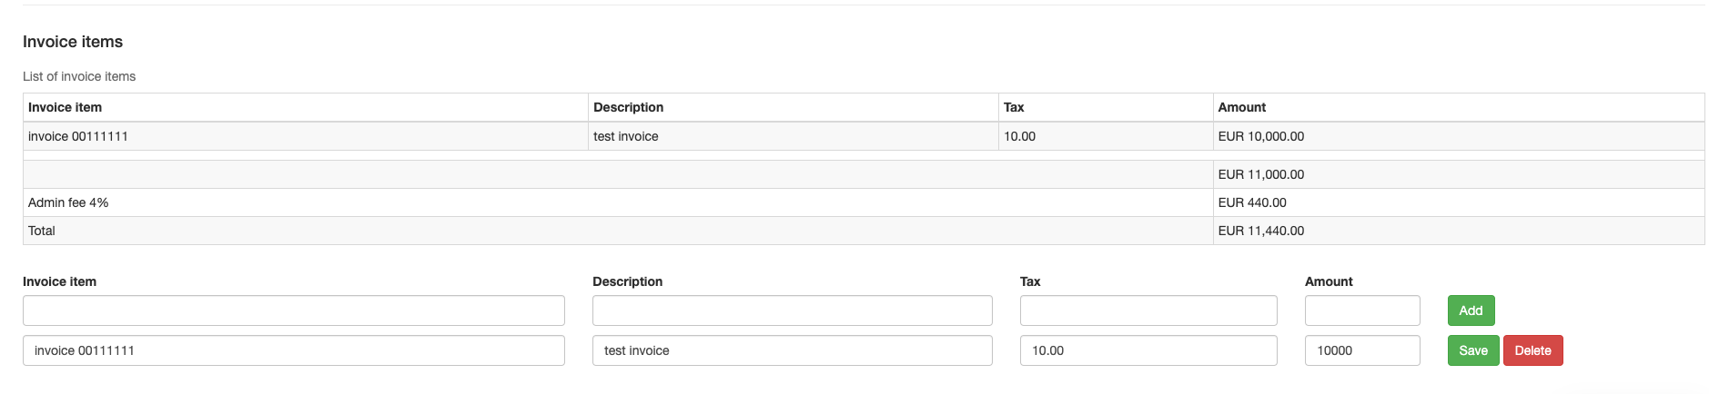Click the green Add button
This screenshot has width=1709, height=394.
[1471, 310]
